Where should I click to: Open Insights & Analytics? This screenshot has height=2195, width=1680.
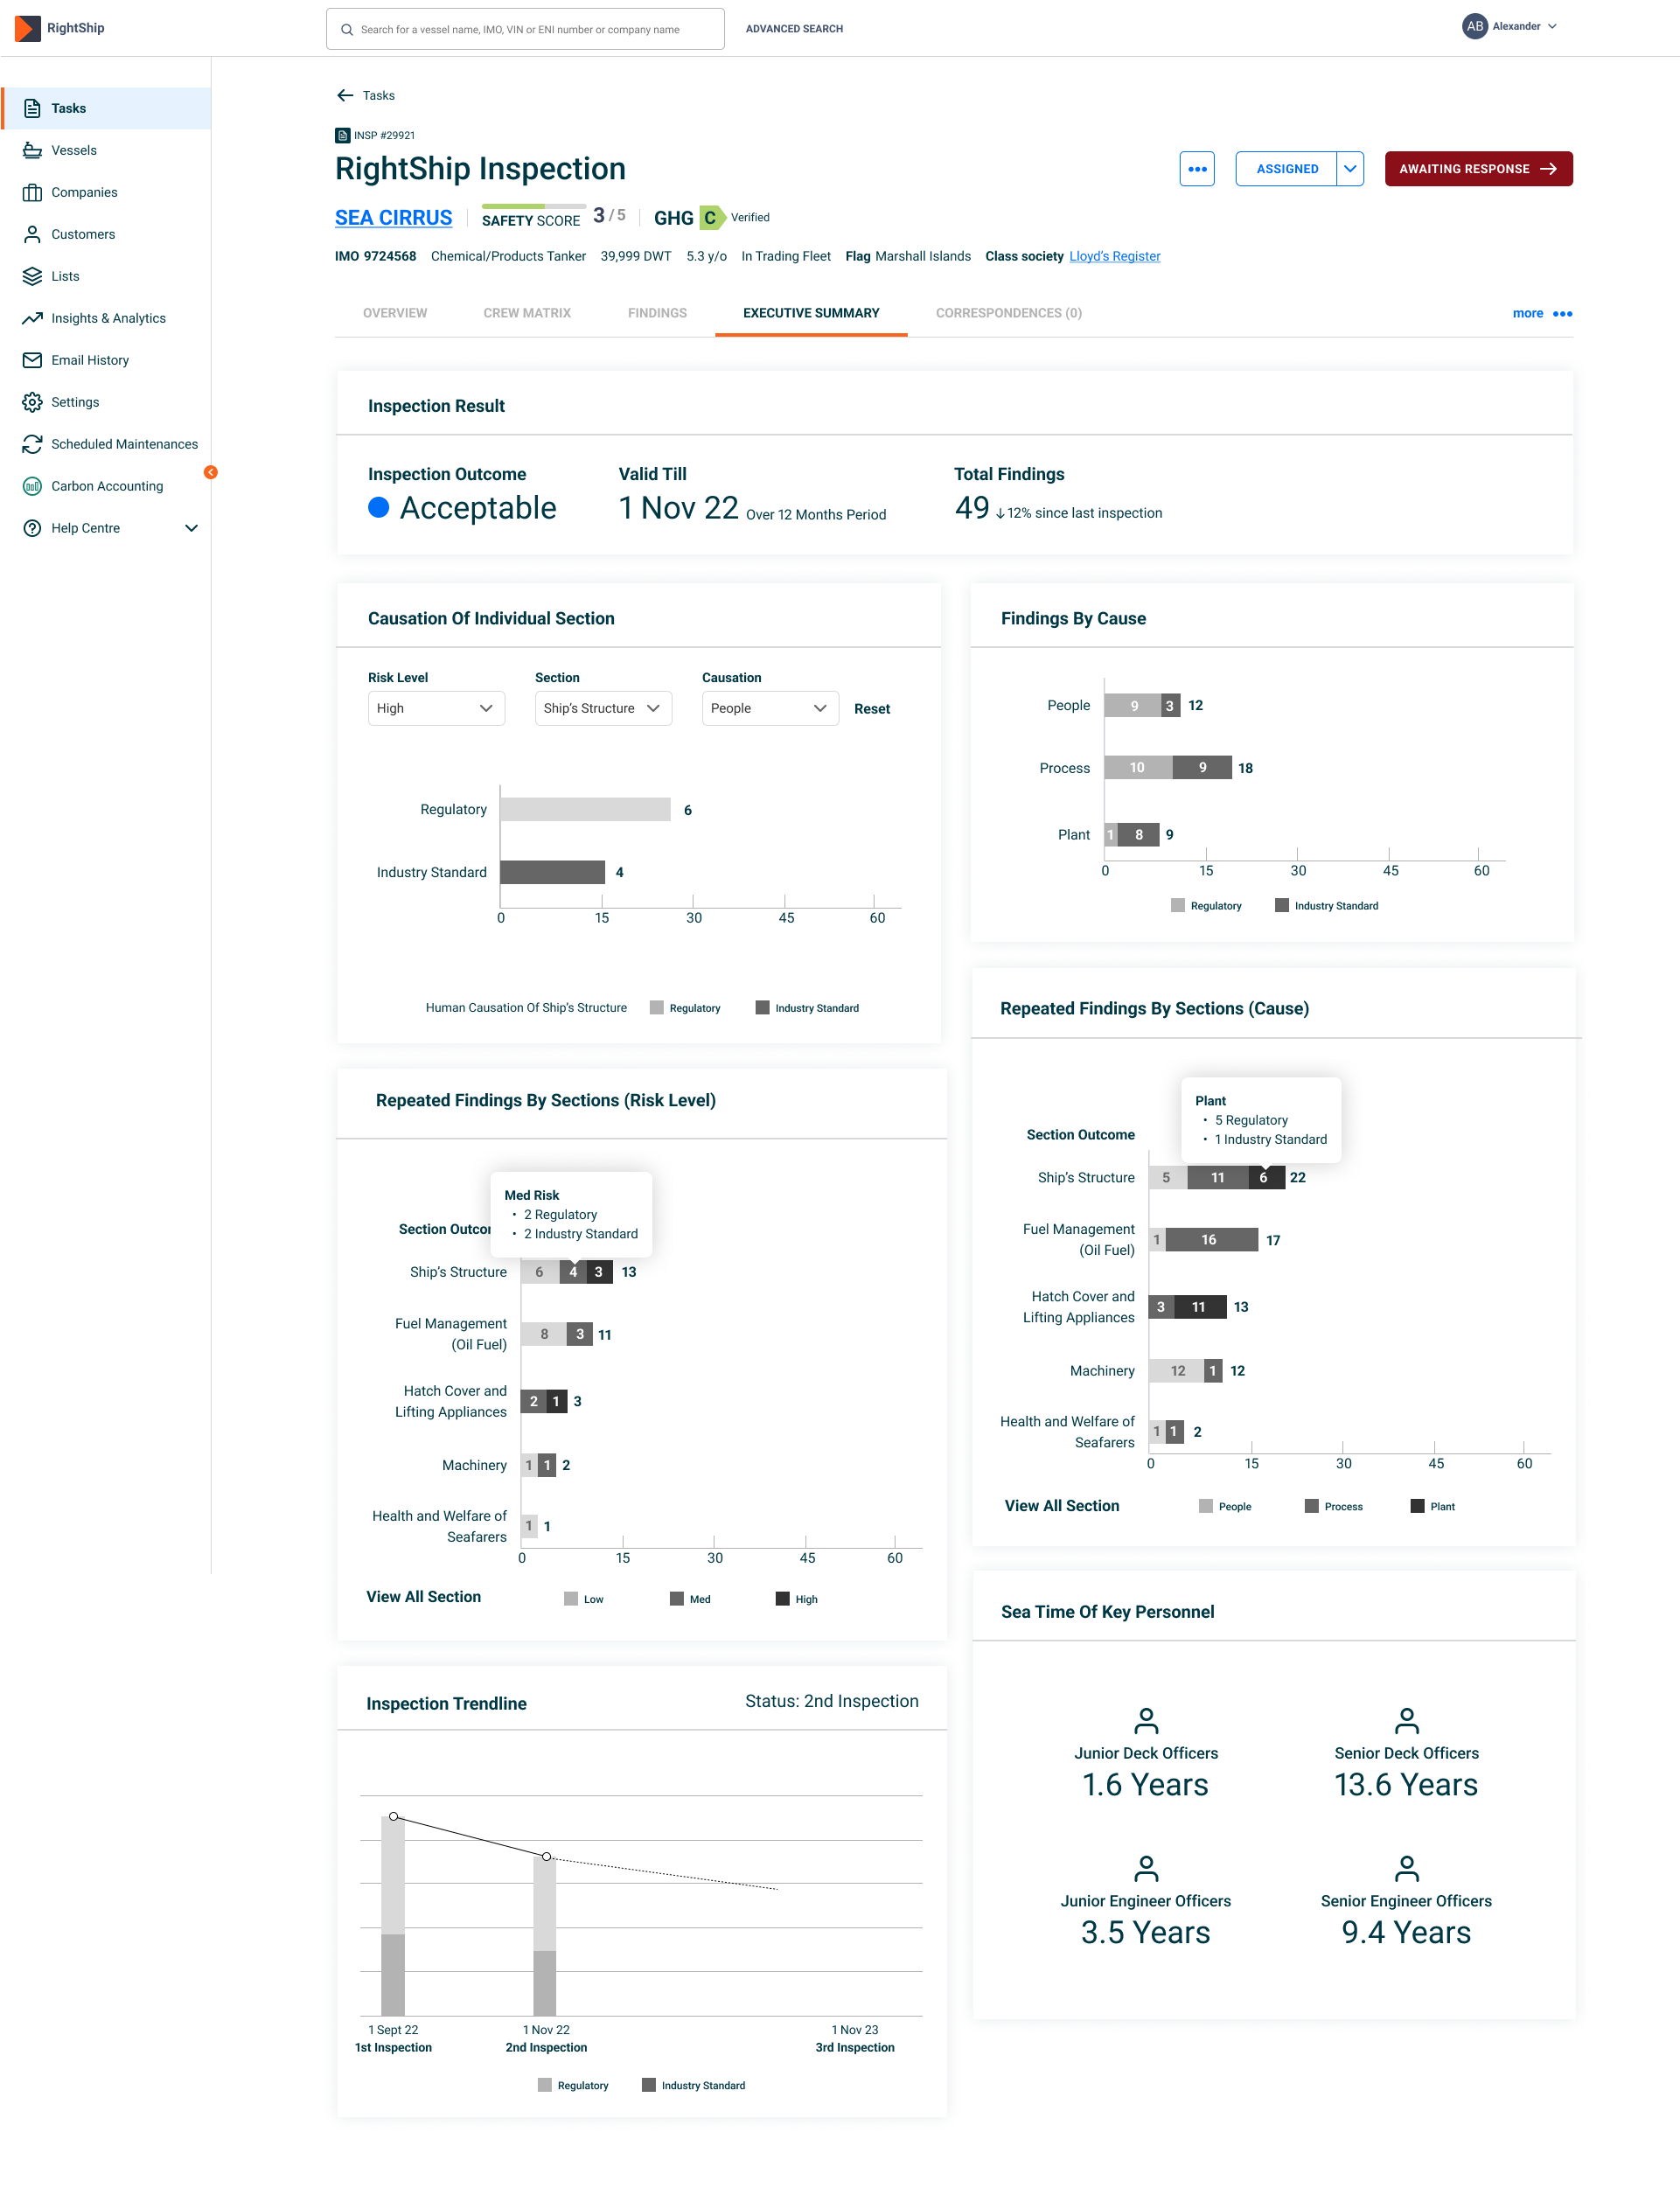pos(106,318)
